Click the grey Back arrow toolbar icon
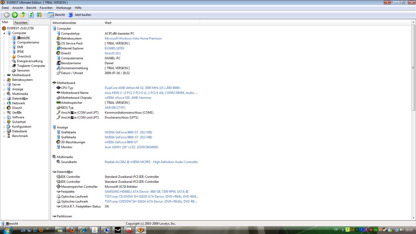416x234 pixels. point(7,15)
